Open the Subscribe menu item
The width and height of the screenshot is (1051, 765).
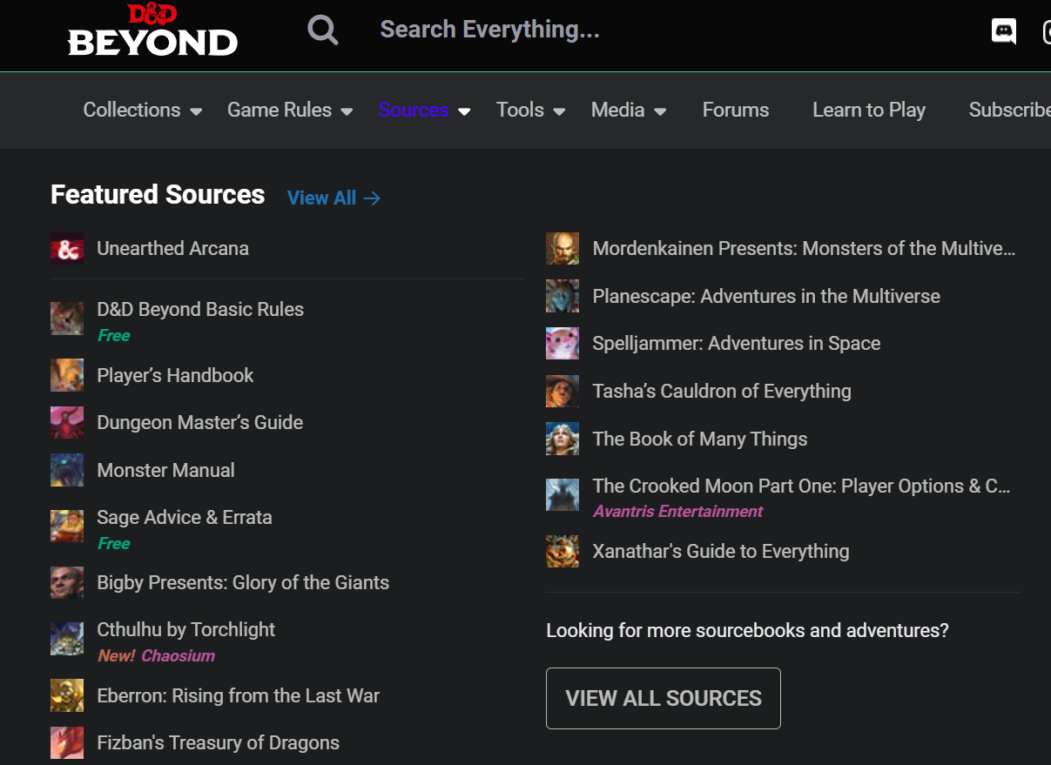pyautogui.click(x=1009, y=110)
